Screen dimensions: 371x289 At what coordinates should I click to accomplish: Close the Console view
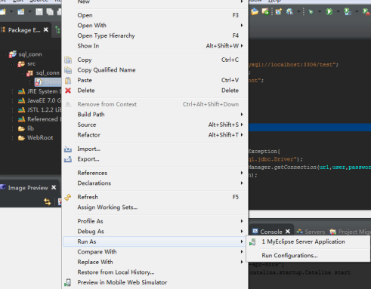(288, 231)
